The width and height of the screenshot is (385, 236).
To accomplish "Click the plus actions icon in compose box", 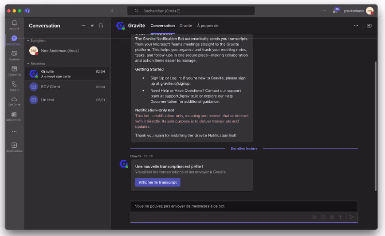I will tap(340, 217).
